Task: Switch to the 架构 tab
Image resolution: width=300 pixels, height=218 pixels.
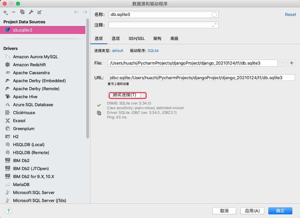Action: pyautogui.click(x=157, y=39)
